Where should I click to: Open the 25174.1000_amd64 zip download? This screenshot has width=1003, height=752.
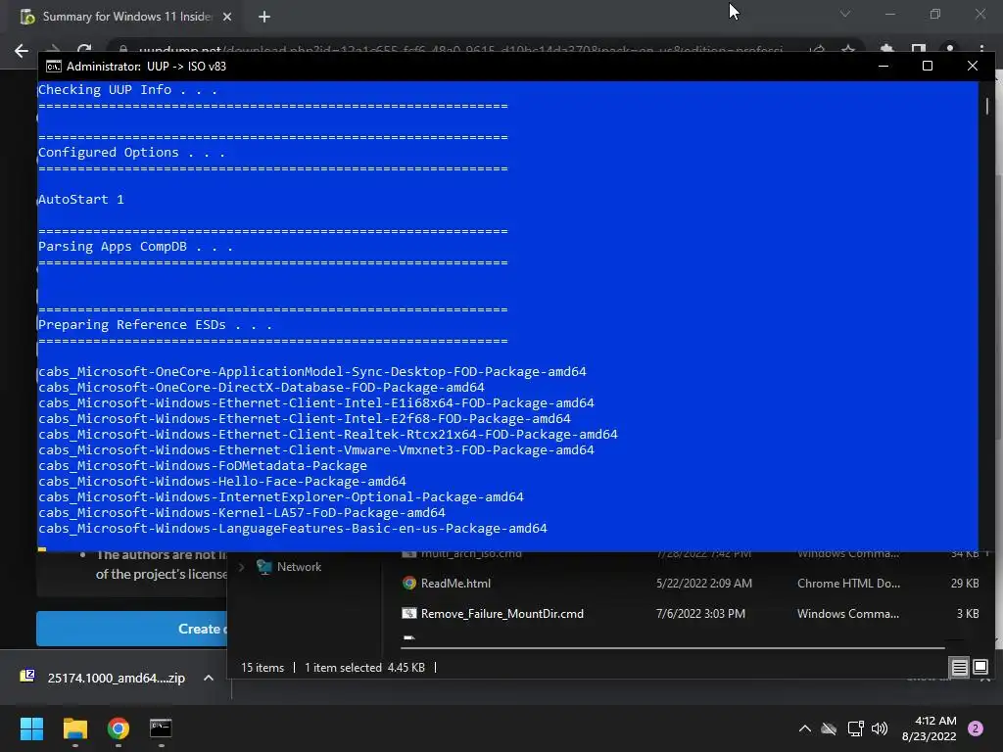pos(116,678)
